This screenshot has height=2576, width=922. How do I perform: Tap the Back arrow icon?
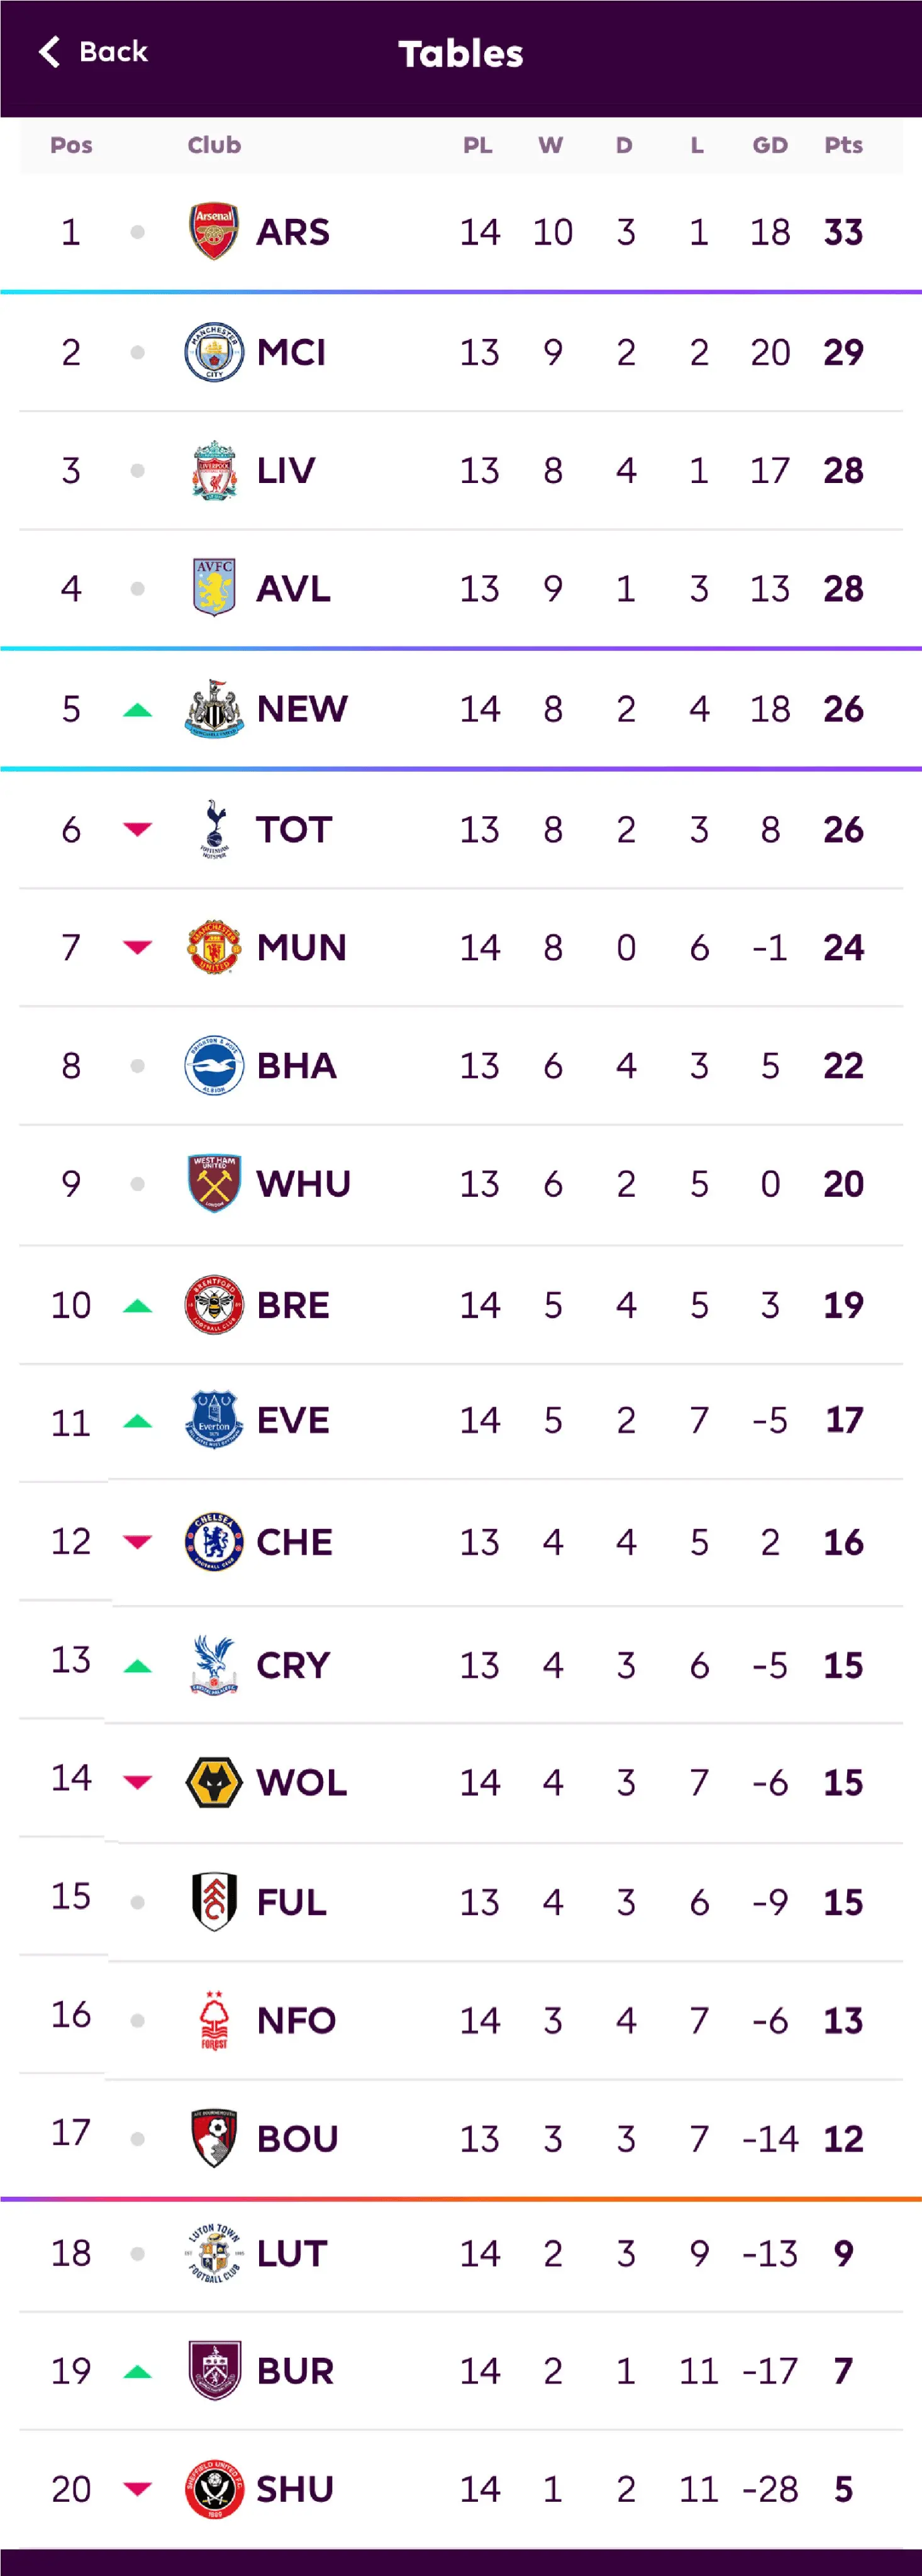(x=49, y=52)
